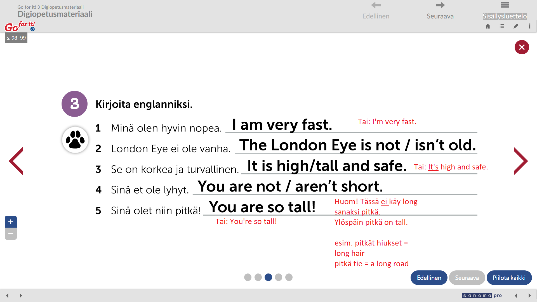Go to previous page with left chevron
537x302 pixels.
coord(16,161)
